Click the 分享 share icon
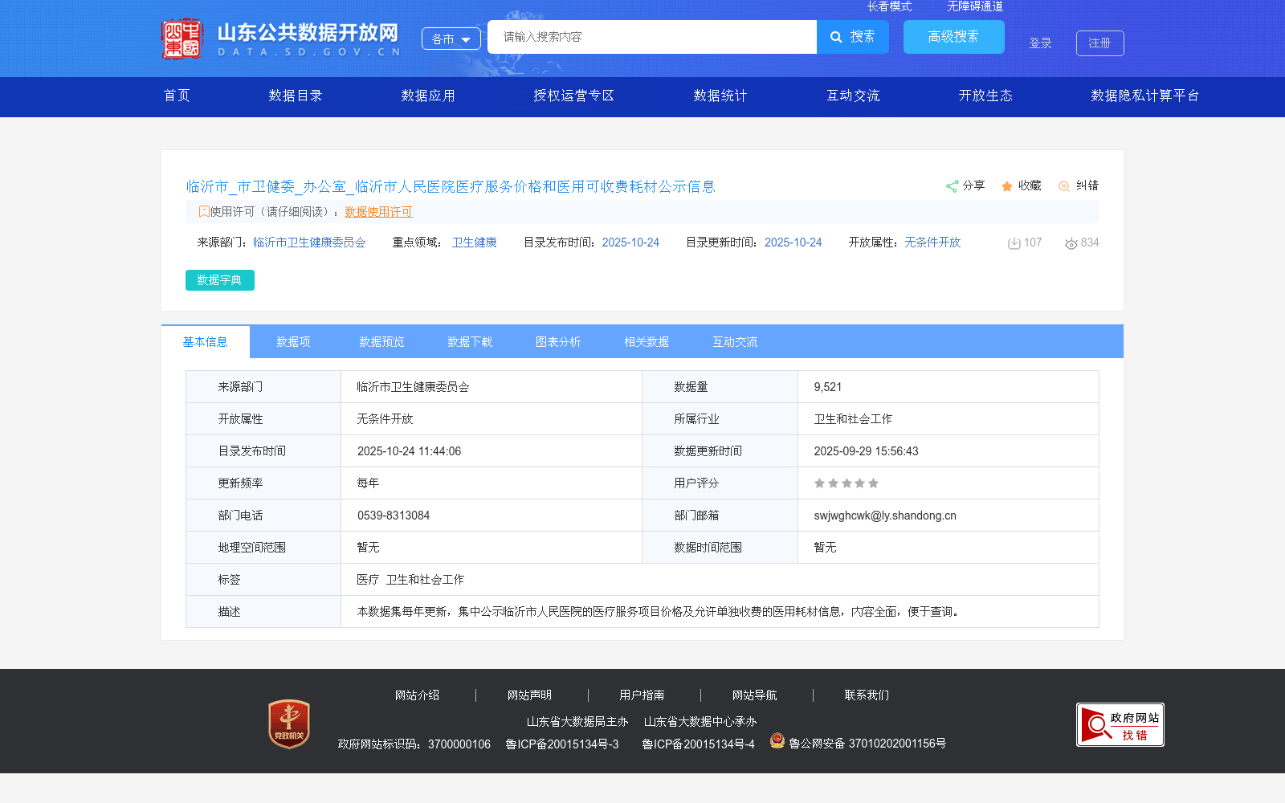This screenshot has width=1285, height=803. [953, 185]
